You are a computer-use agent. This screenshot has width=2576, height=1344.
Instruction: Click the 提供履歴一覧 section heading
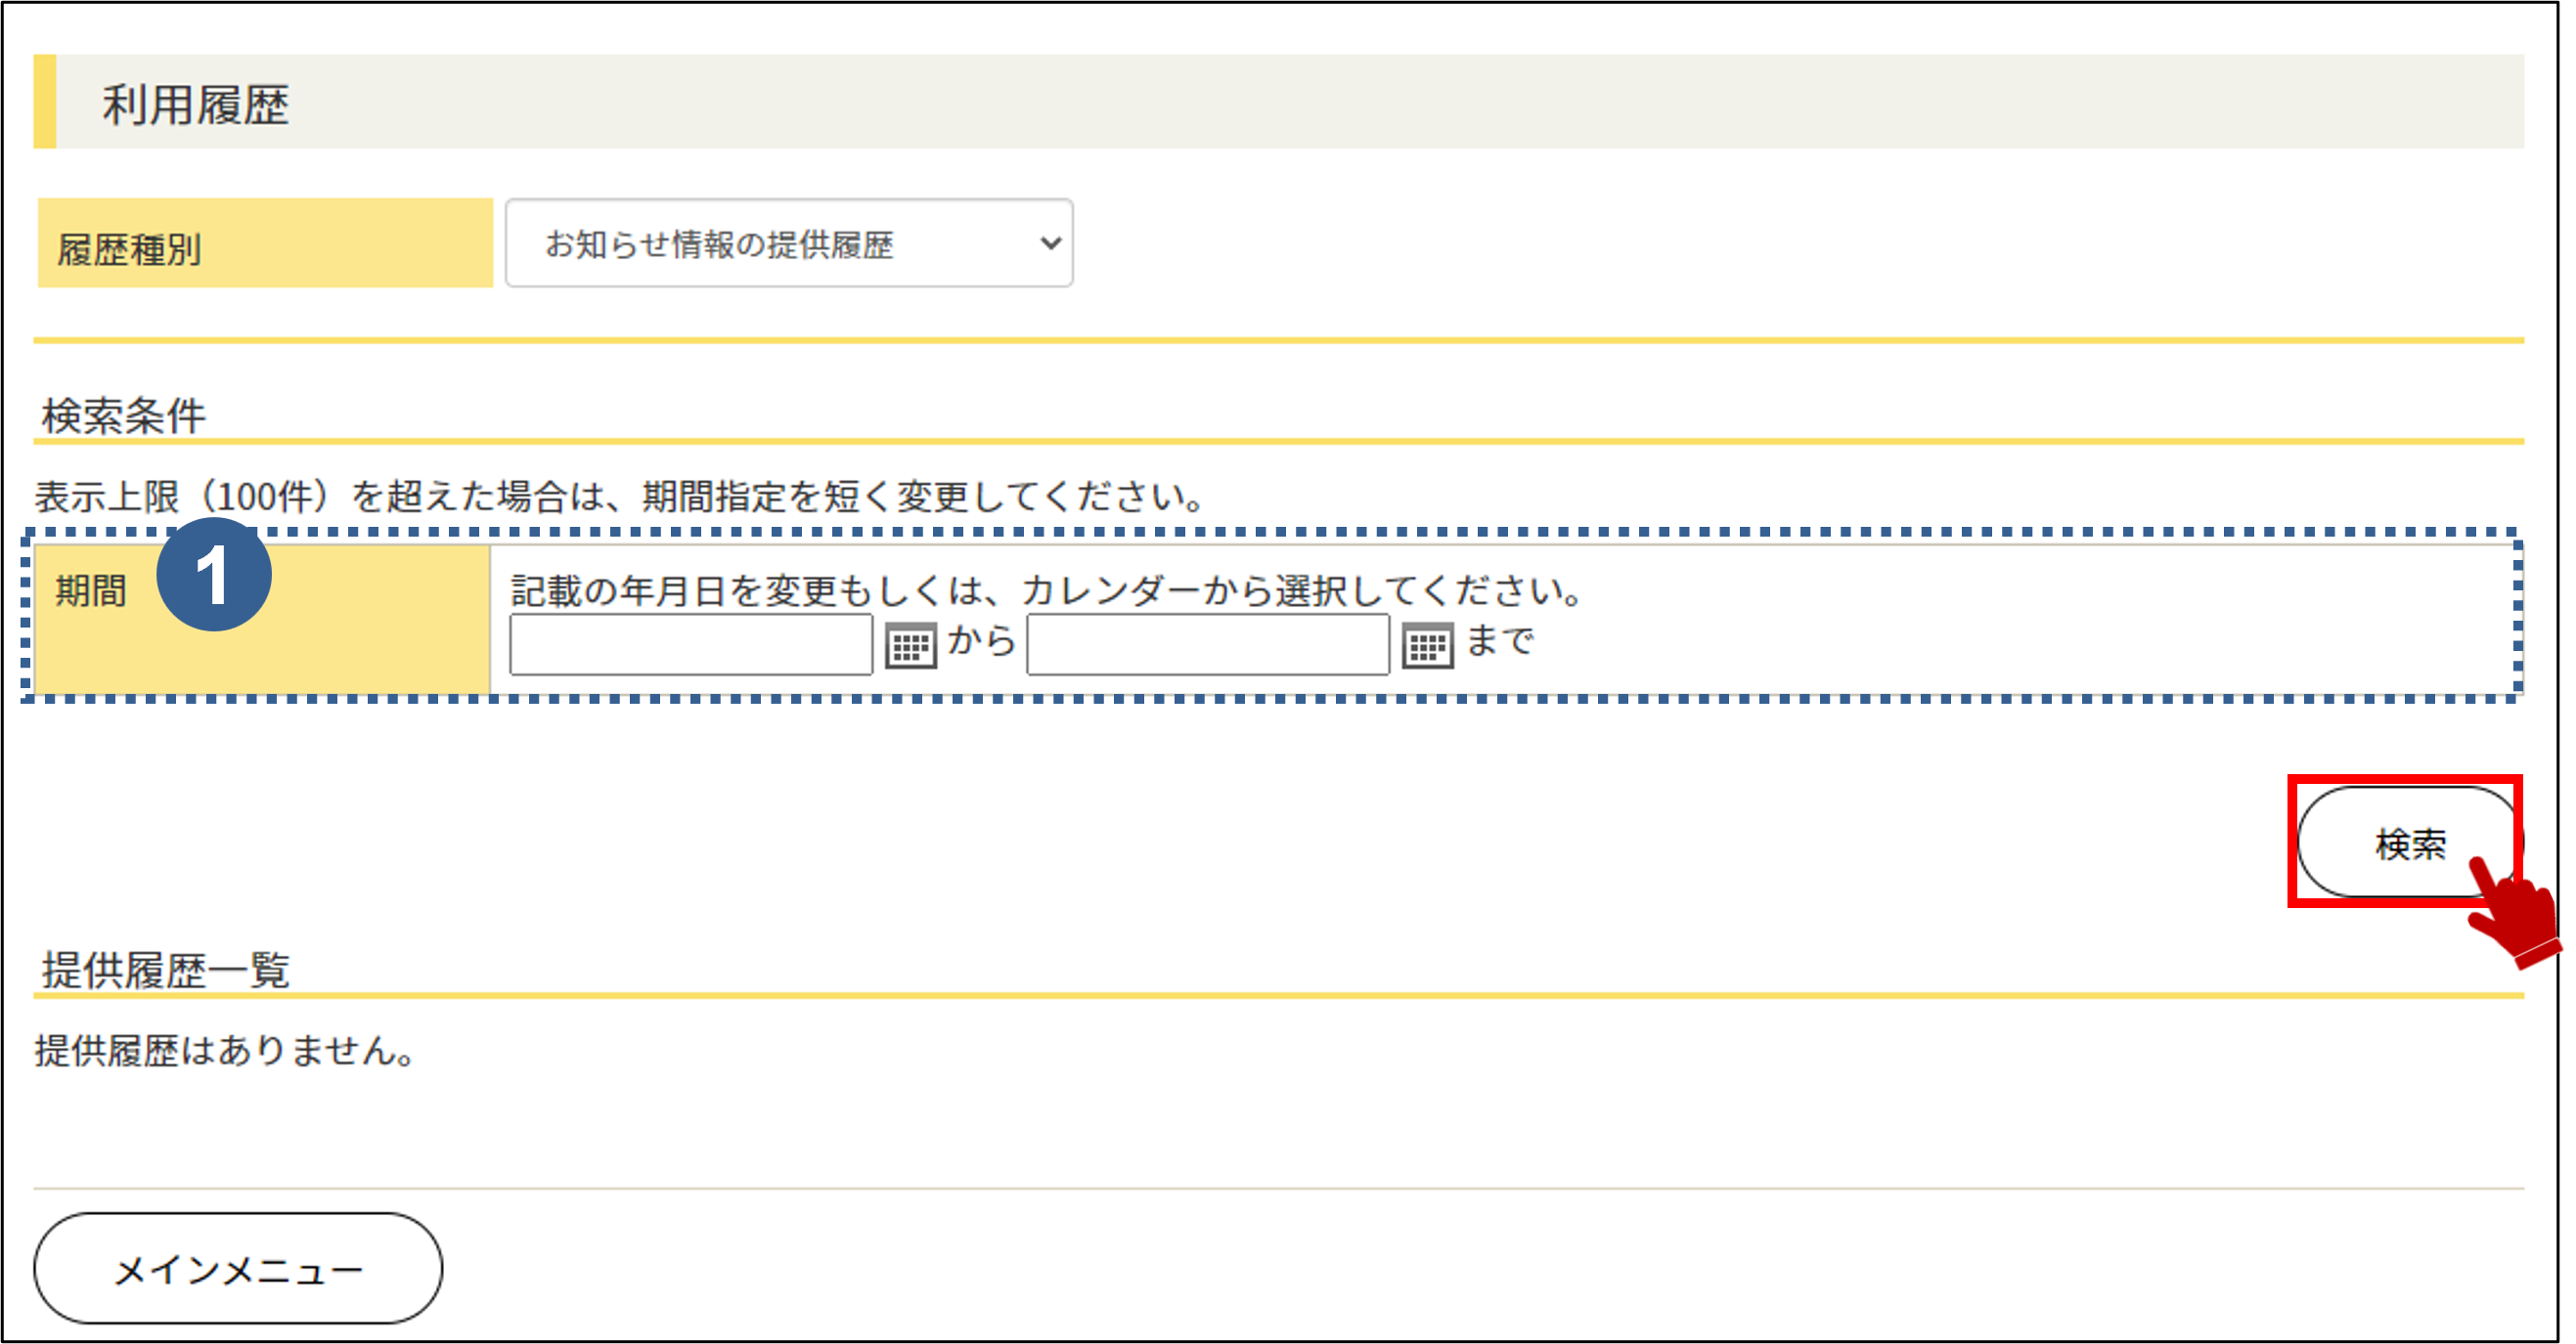[x=166, y=970]
